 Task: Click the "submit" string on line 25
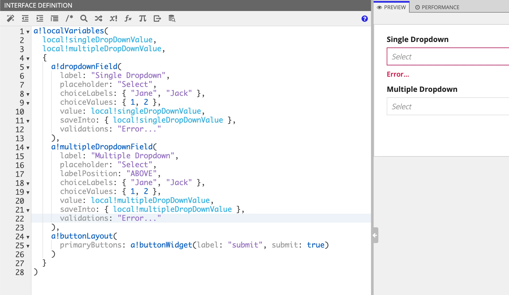pos(245,245)
